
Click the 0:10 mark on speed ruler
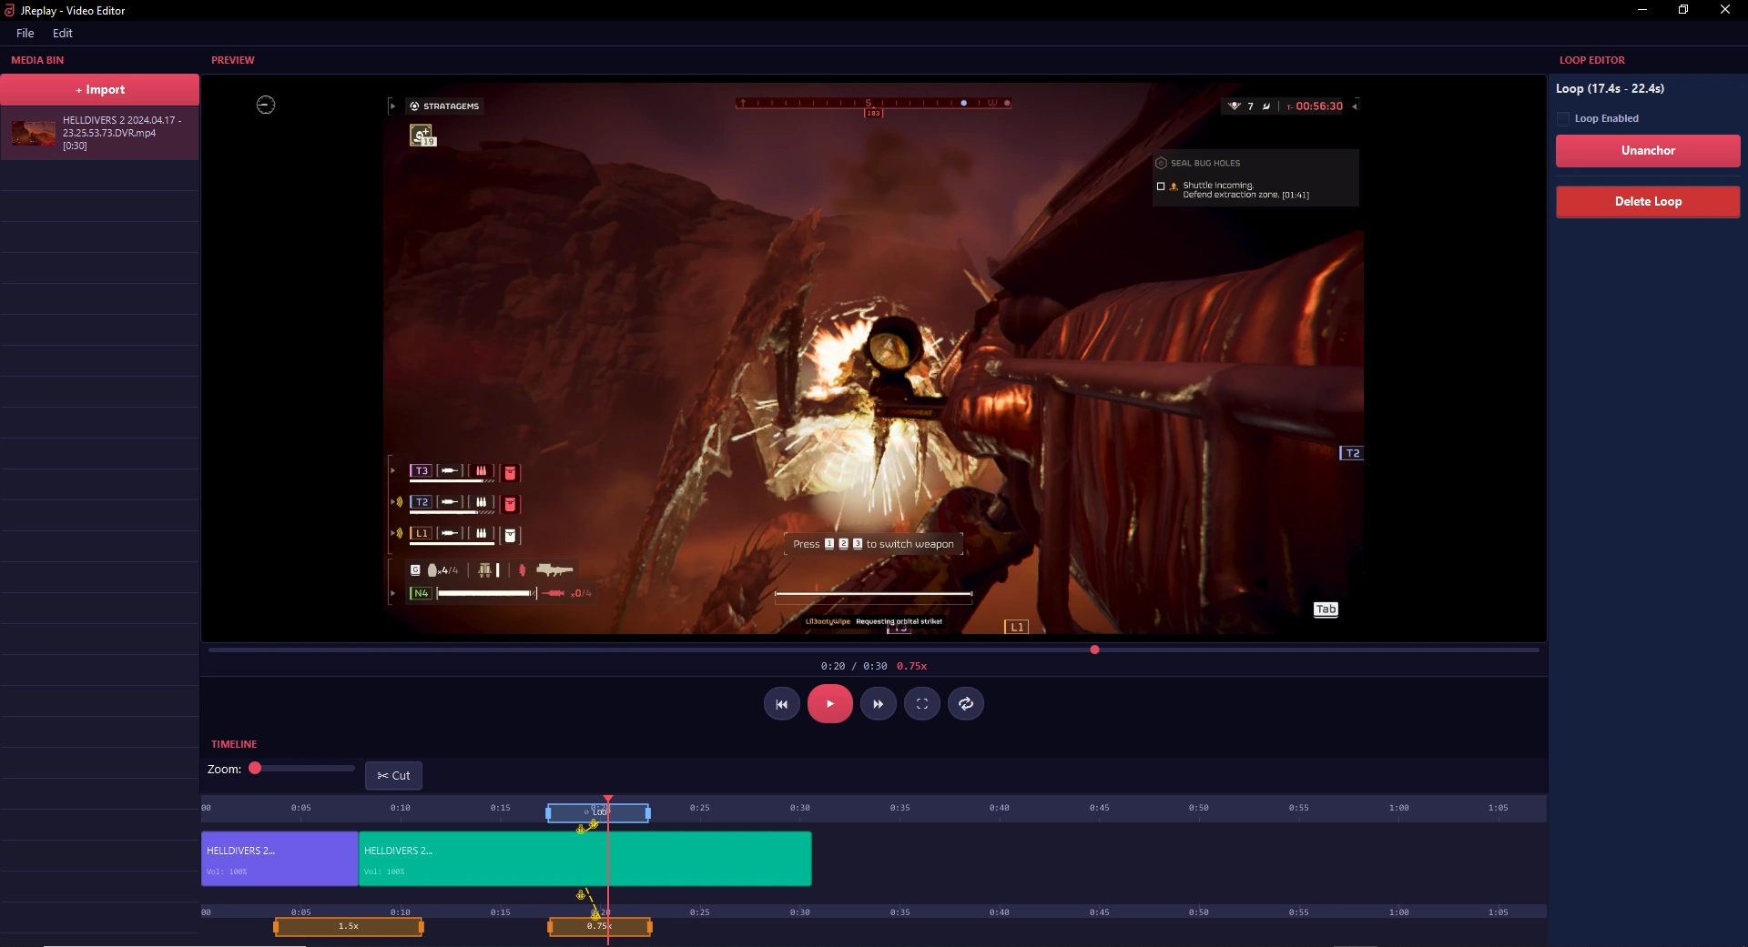coord(400,912)
